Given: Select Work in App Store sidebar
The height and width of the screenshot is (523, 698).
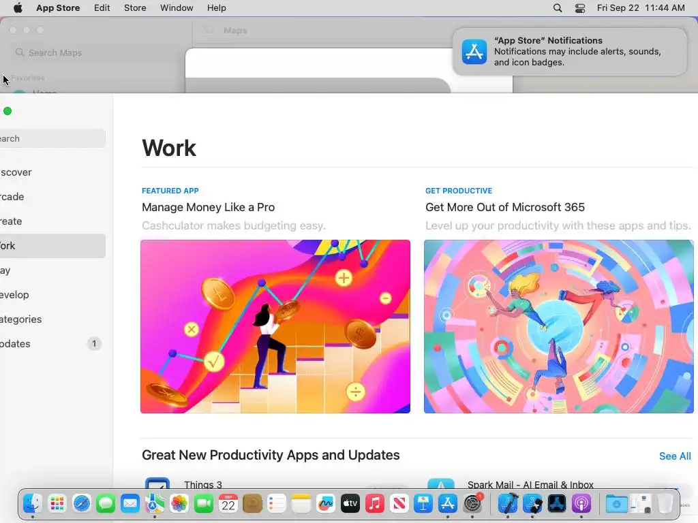Looking at the screenshot, I should 52,245.
